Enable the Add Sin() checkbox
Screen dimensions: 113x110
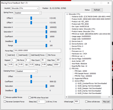[x=7, y=55]
